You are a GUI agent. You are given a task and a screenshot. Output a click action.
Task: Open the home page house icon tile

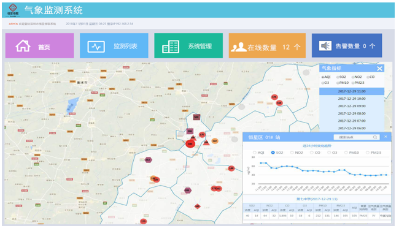click(40, 46)
